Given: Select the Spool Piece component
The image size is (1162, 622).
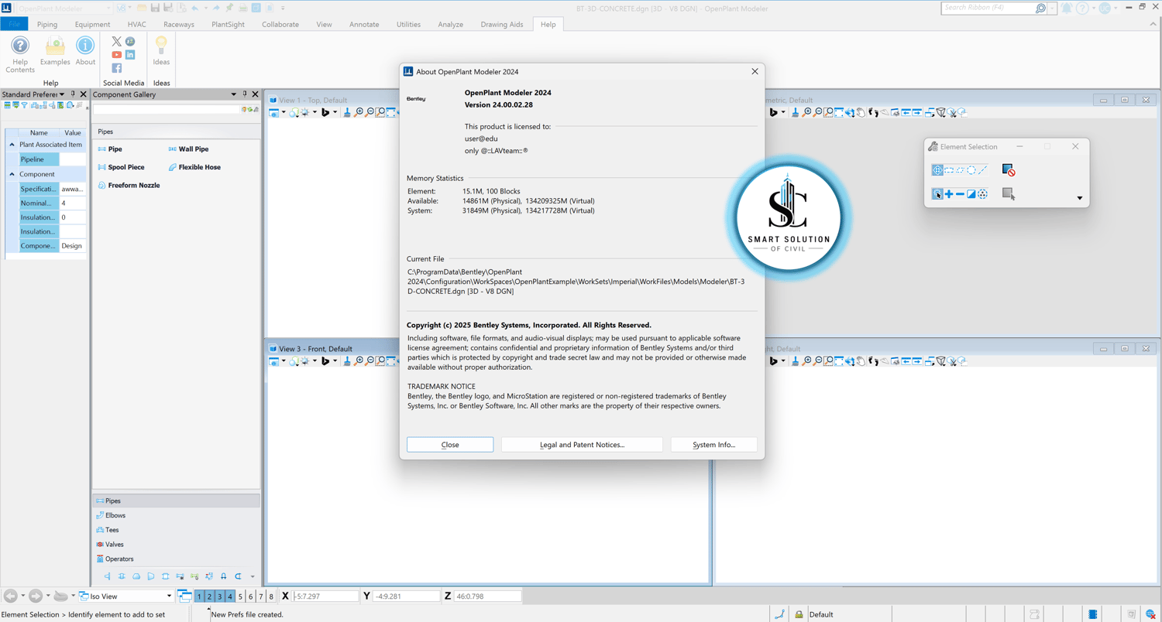Looking at the screenshot, I should [122, 167].
